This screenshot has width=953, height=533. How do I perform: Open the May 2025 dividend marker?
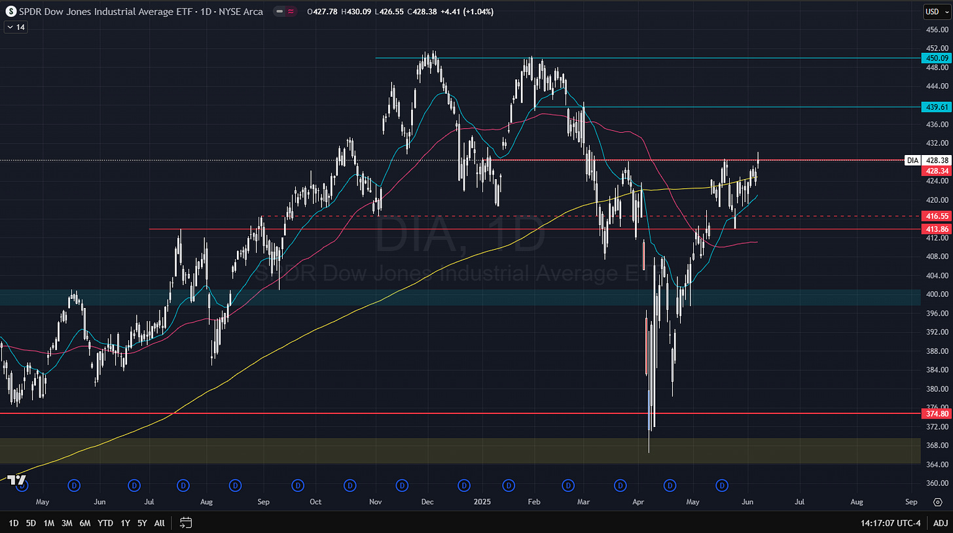point(722,485)
